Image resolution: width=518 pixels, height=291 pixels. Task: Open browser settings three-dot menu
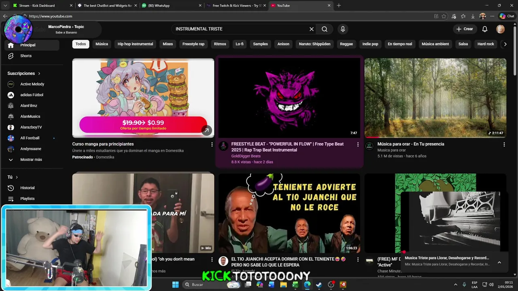pyautogui.click(x=492, y=16)
